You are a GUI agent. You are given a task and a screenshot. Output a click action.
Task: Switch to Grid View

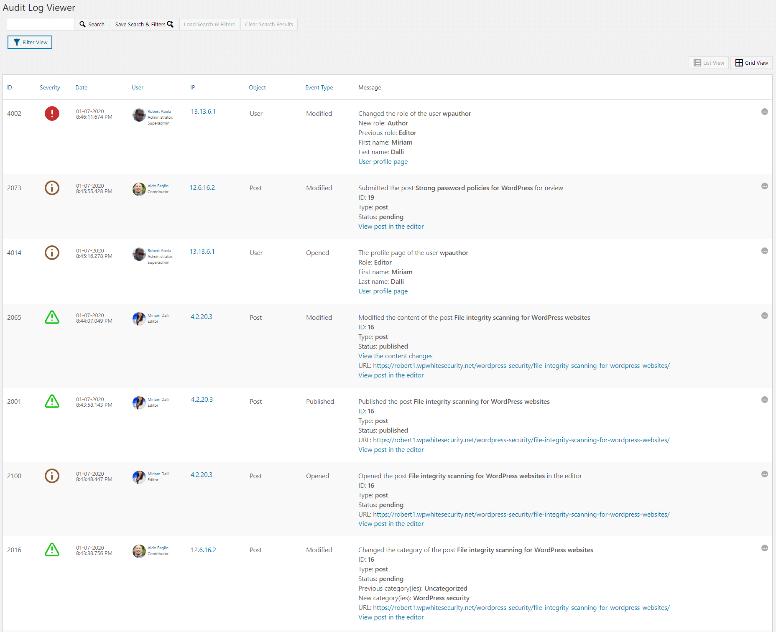coord(751,63)
